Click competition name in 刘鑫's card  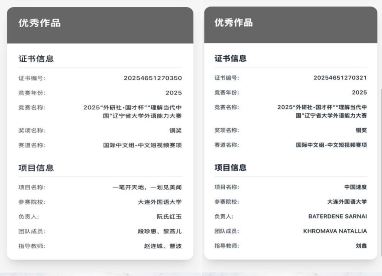coord(322,111)
